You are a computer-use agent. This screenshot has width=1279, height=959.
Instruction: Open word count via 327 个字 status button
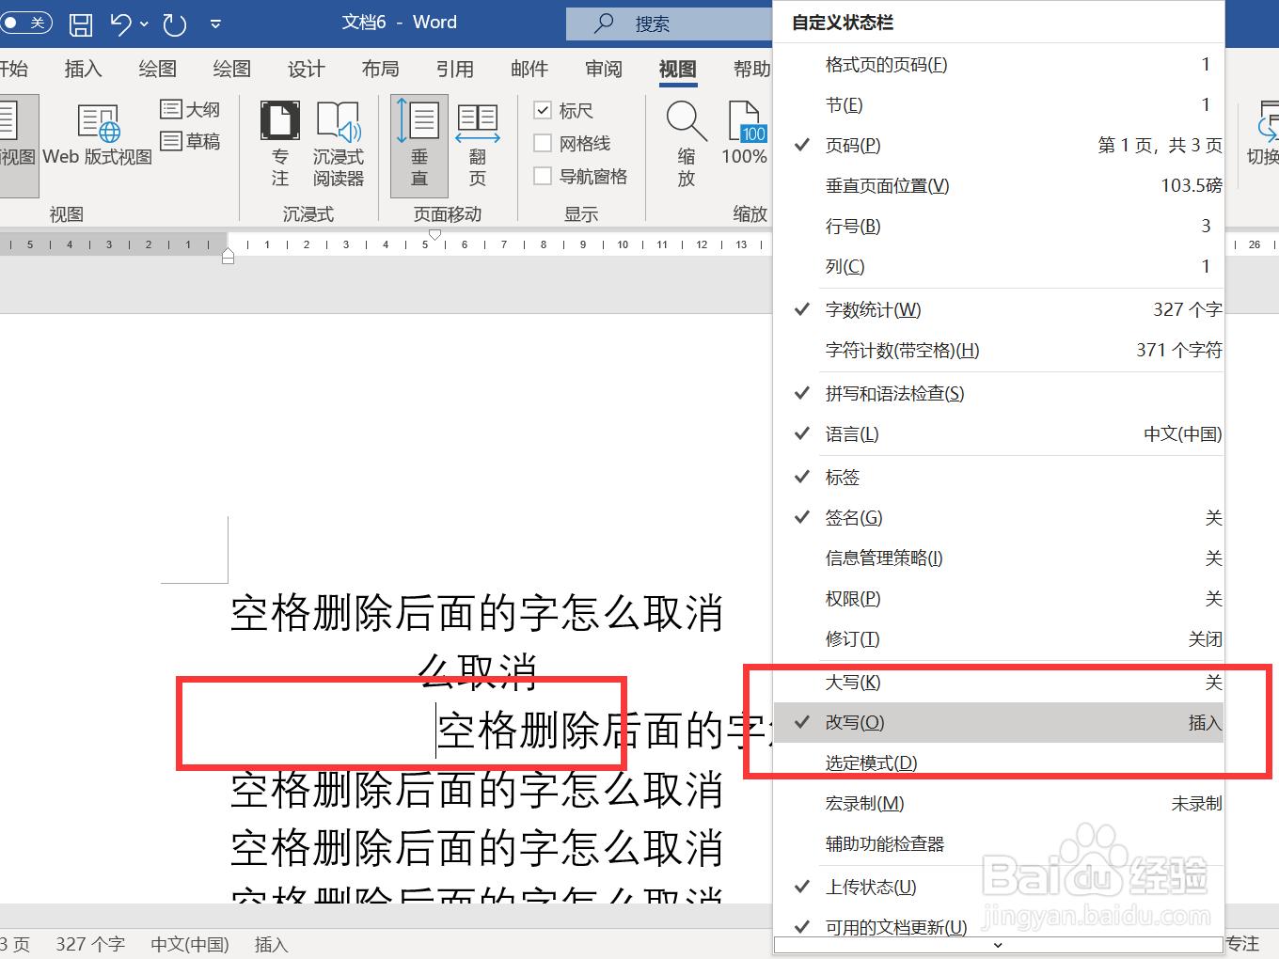(90, 944)
